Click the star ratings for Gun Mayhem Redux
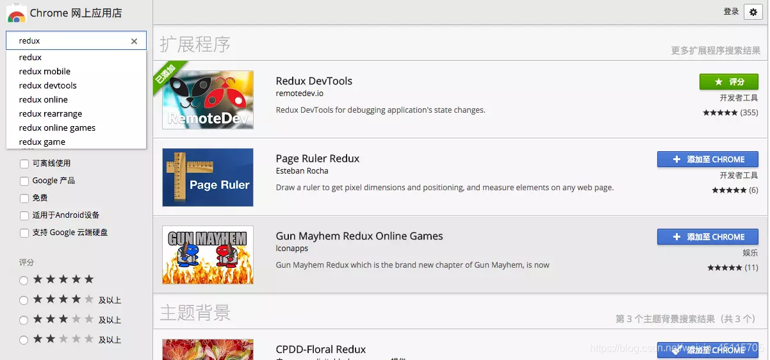This screenshot has height=360, width=770. point(725,268)
